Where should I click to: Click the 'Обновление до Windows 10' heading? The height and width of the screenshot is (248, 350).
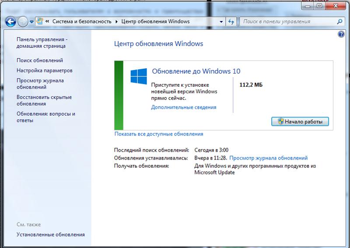196,71
